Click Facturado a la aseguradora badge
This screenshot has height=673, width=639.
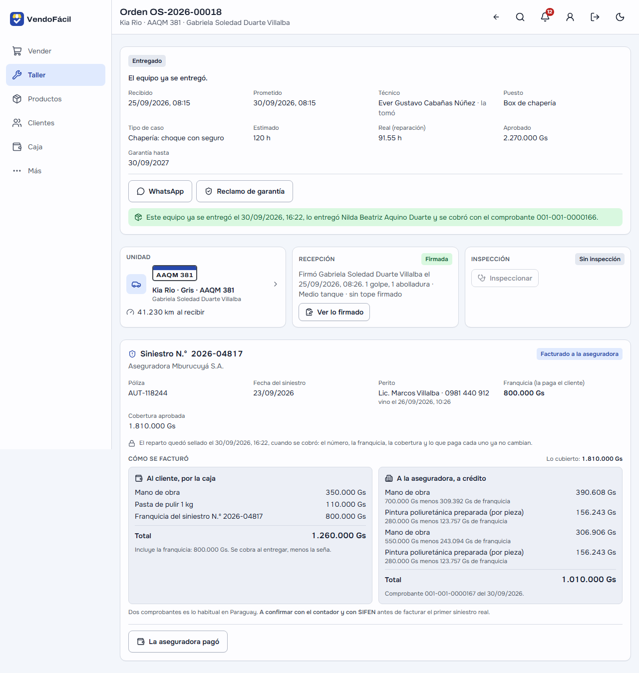pyautogui.click(x=579, y=354)
